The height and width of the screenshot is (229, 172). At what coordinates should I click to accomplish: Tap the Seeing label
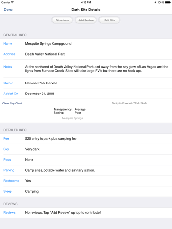pyautogui.click(x=59, y=113)
